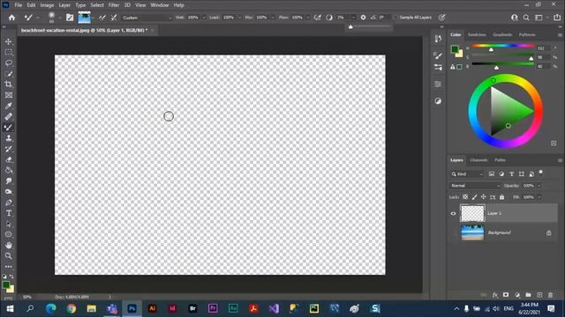The image size is (565, 317).
Task: Switch to the Paths tab
Action: click(500, 160)
